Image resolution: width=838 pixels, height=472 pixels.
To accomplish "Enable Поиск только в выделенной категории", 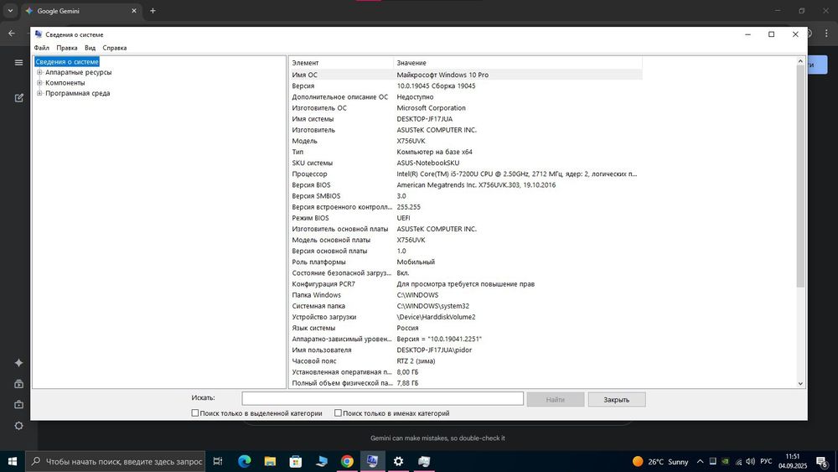I will tap(195, 412).
